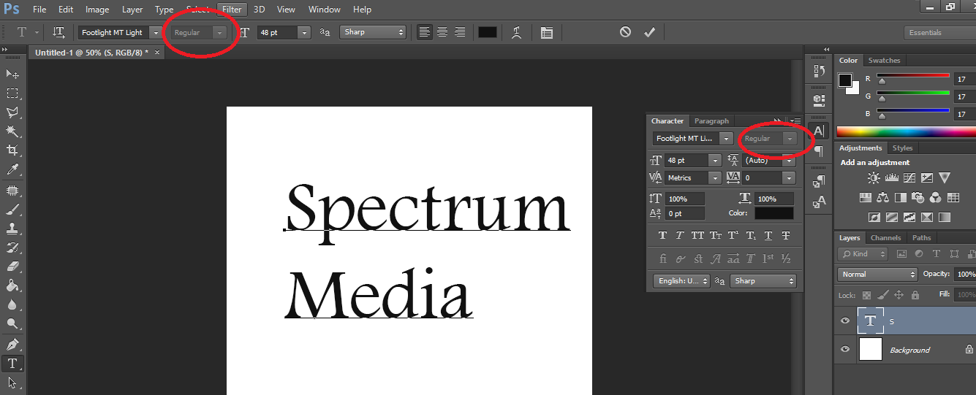Select the Magic Wand tool
The height and width of the screenshot is (395, 976).
click(12, 131)
